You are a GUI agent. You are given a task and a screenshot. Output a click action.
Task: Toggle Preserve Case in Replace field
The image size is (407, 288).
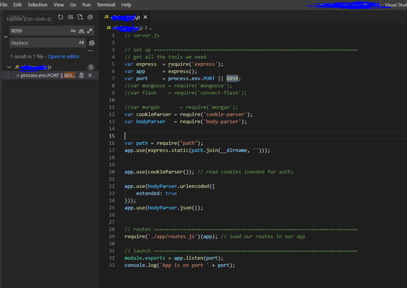81,43
